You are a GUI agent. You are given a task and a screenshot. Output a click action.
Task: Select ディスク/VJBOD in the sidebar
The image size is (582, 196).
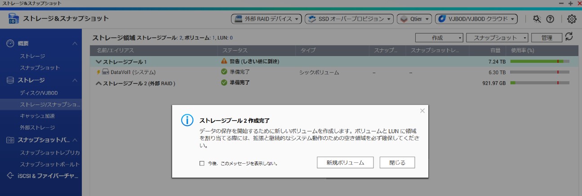39,93
